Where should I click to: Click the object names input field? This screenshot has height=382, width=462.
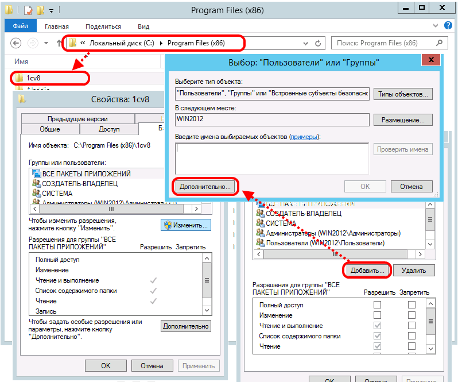271,157
